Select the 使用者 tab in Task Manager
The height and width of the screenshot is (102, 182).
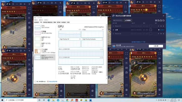[x=59, y=22]
